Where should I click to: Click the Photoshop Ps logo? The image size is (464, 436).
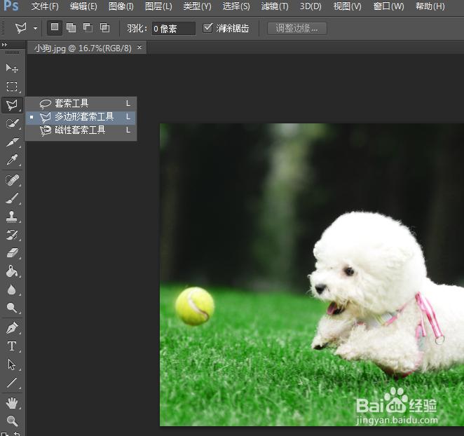[x=11, y=6]
